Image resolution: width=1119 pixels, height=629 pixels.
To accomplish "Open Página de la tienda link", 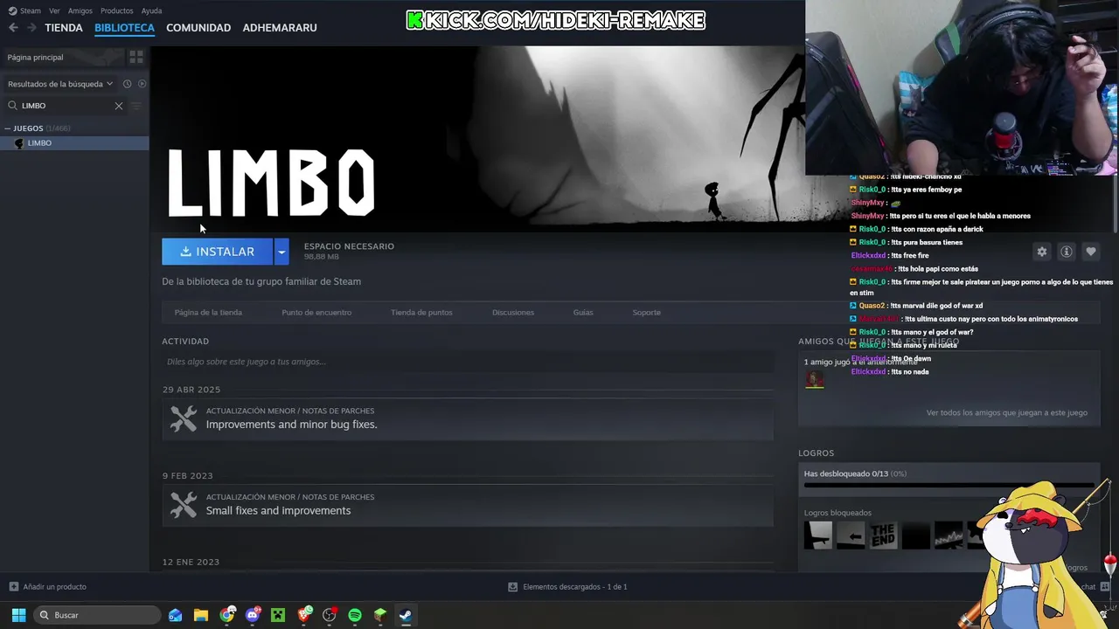I will pyautogui.click(x=208, y=313).
